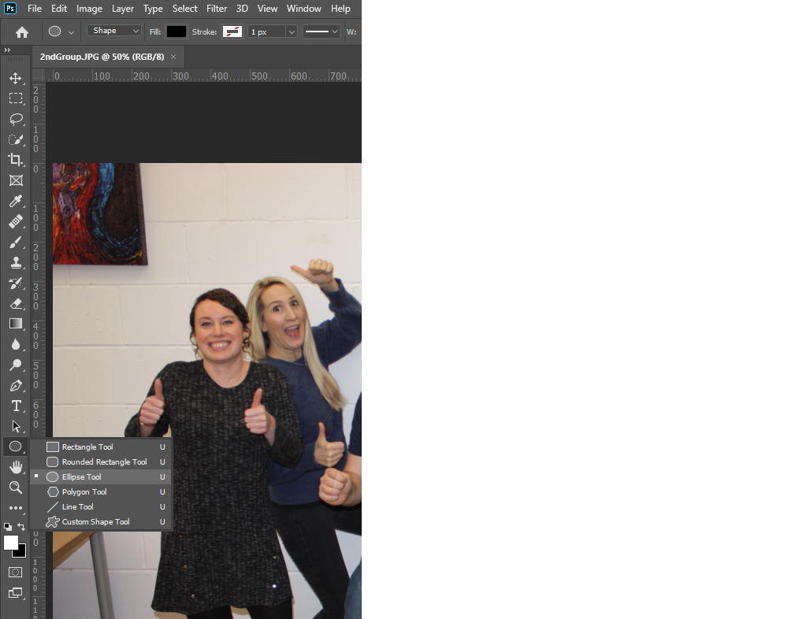The height and width of the screenshot is (619, 788).
Task: Click the white foreground color swatch
Action: pos(9,541)
